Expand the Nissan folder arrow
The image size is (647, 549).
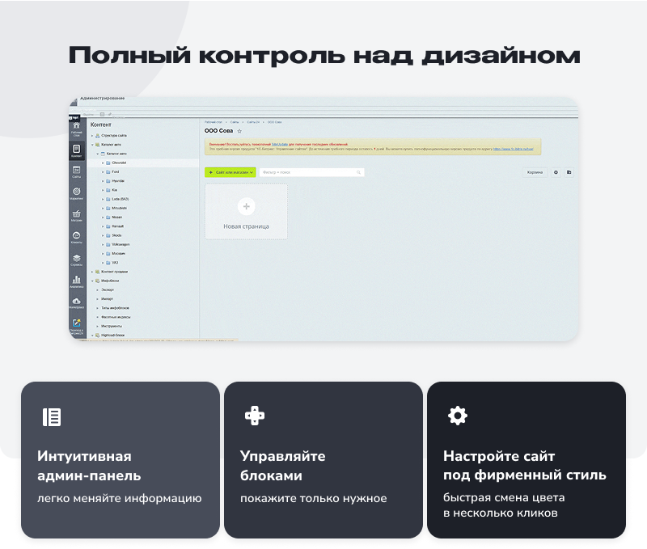point(104,217)
